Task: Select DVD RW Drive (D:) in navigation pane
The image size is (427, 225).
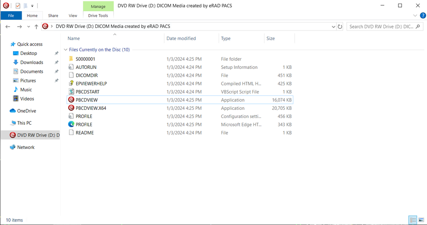Action: (31, 135)
